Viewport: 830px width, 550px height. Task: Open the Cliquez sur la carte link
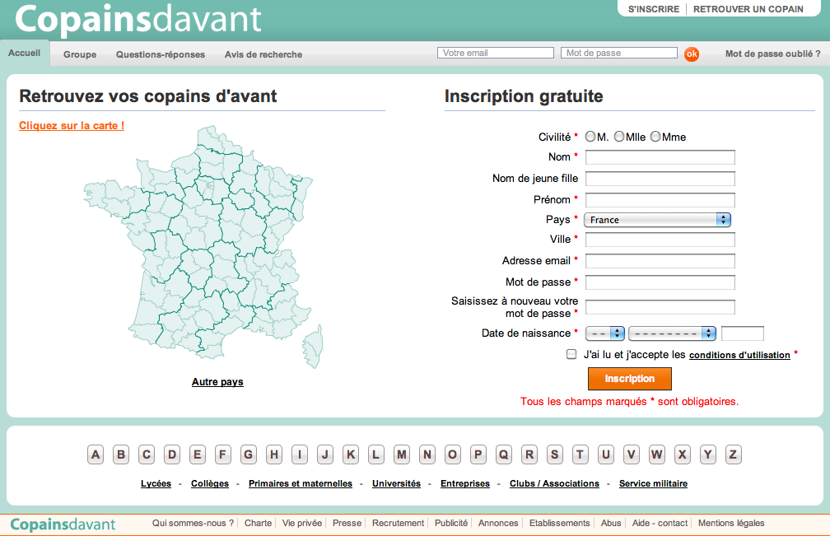(72, 125)
